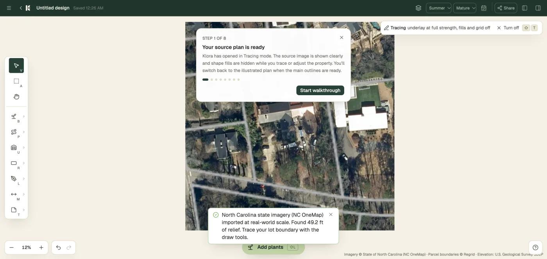Screen dimensions: 547x259
Task: Expand the path tool options chevron
Action: tap(24, 132)
